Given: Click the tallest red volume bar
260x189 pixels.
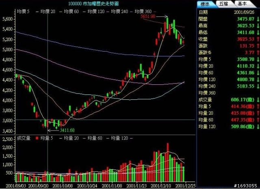Looking at the screenshot, I should click(168, 162).
